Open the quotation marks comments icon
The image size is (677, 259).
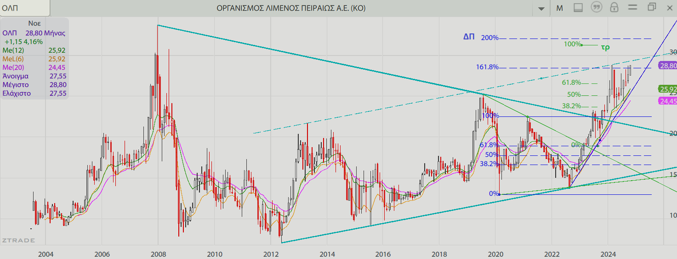[596, 8]
